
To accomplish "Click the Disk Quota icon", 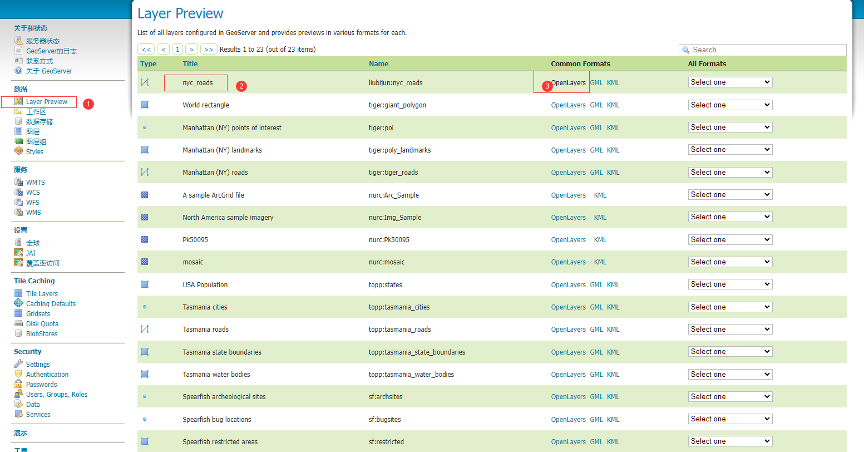I will point(18,323).
